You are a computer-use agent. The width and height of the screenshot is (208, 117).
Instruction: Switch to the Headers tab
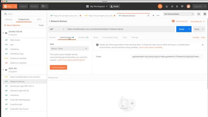[x=83, y=37]
